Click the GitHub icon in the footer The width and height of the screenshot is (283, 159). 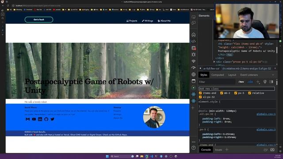[x=46, y=119]
